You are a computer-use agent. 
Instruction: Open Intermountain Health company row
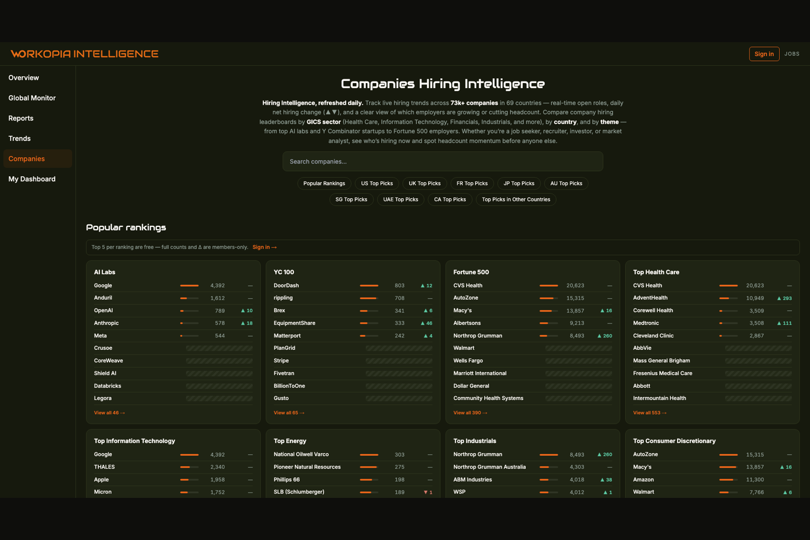coord(713,399)
